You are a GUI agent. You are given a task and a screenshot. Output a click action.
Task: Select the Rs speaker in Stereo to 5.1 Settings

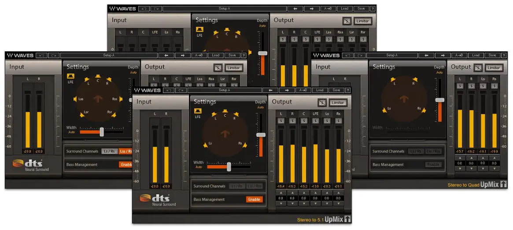click(x=244, y=145)
